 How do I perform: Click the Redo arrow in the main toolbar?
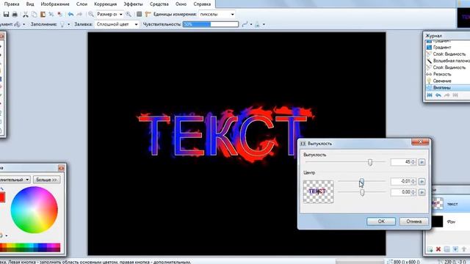[79, 14]
